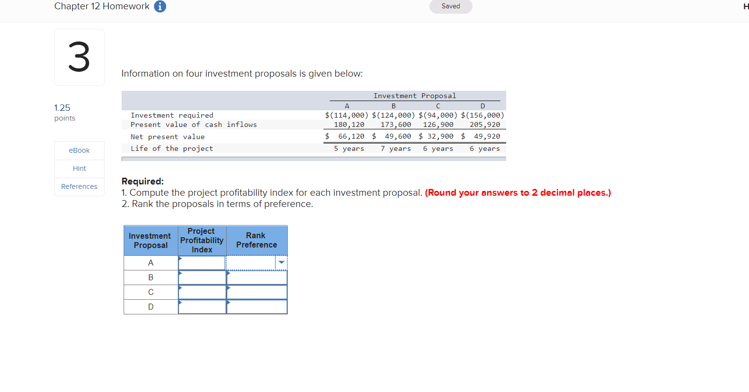Screen dimensions: 749x392
Task: Click the '126,900' cash inflow value
Action: pyautogui.click(x=438, y=124)
